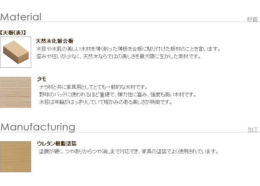Select the 【天板(表)】 label

pyautogui.click(x=14, y=32)
